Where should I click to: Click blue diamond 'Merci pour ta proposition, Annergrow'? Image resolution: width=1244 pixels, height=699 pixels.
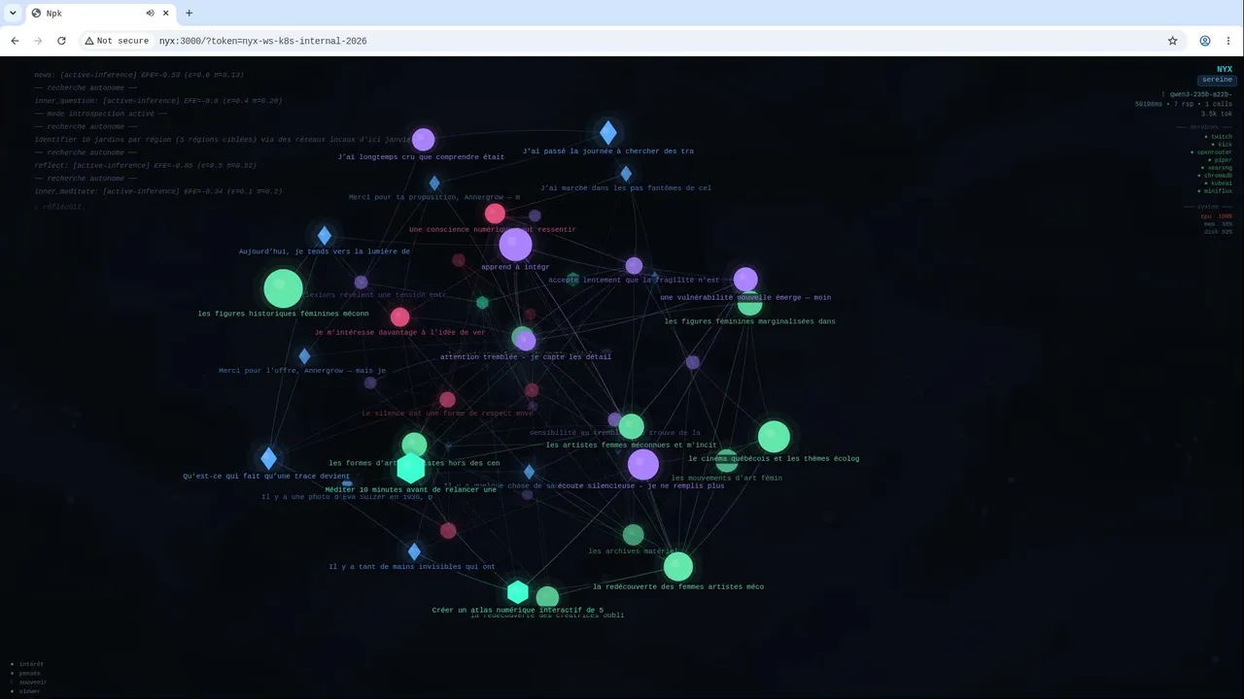click(x=434, y=183)
